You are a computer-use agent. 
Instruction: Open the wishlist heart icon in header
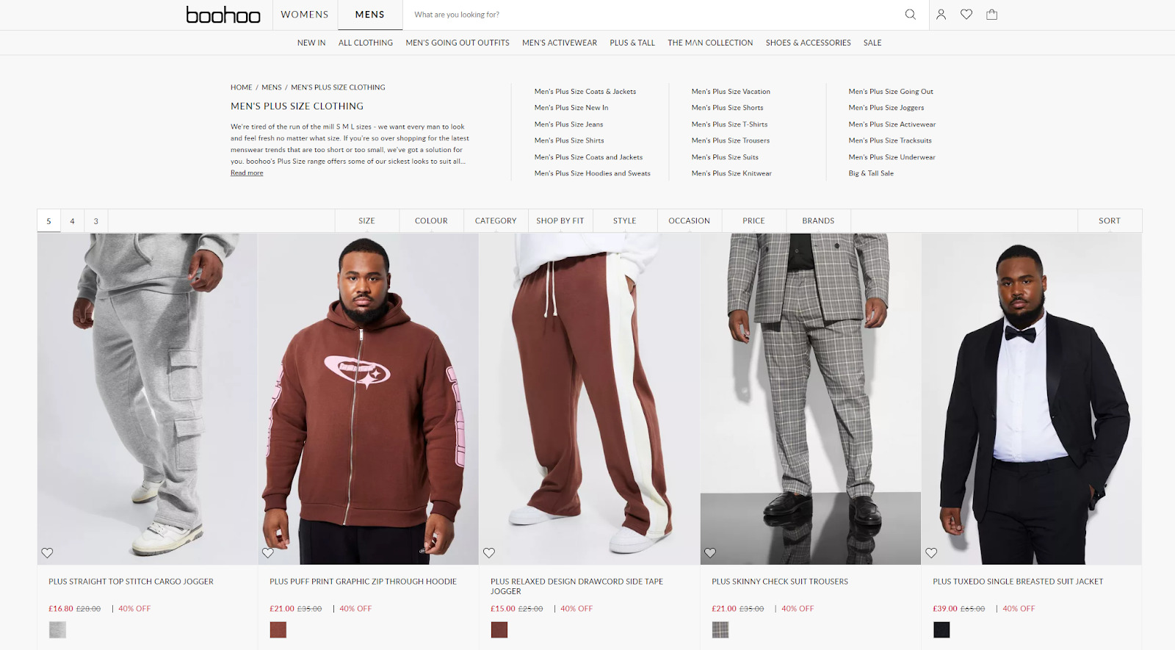(x=966, y=15)
